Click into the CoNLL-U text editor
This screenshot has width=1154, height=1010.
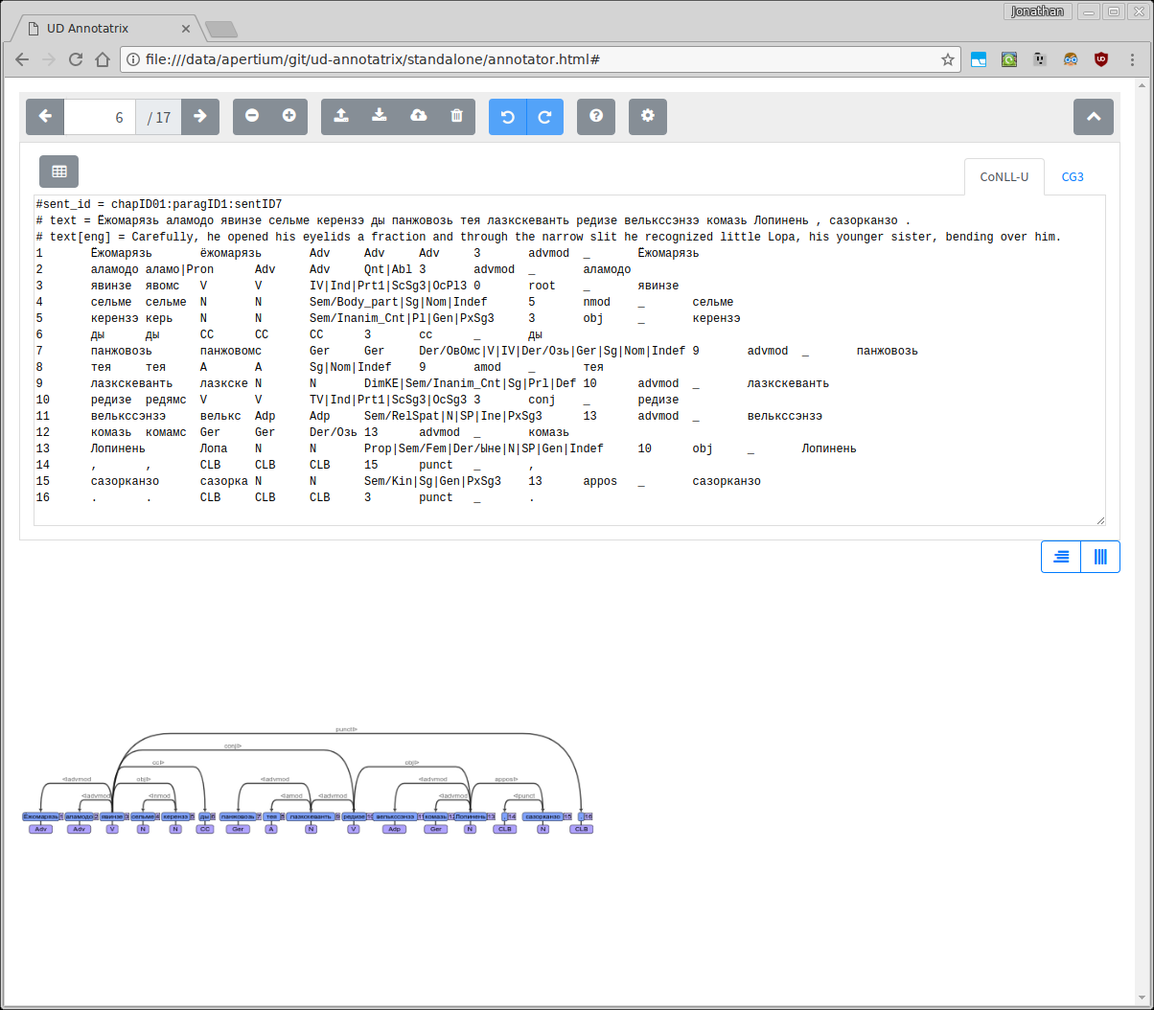(569, 360)
